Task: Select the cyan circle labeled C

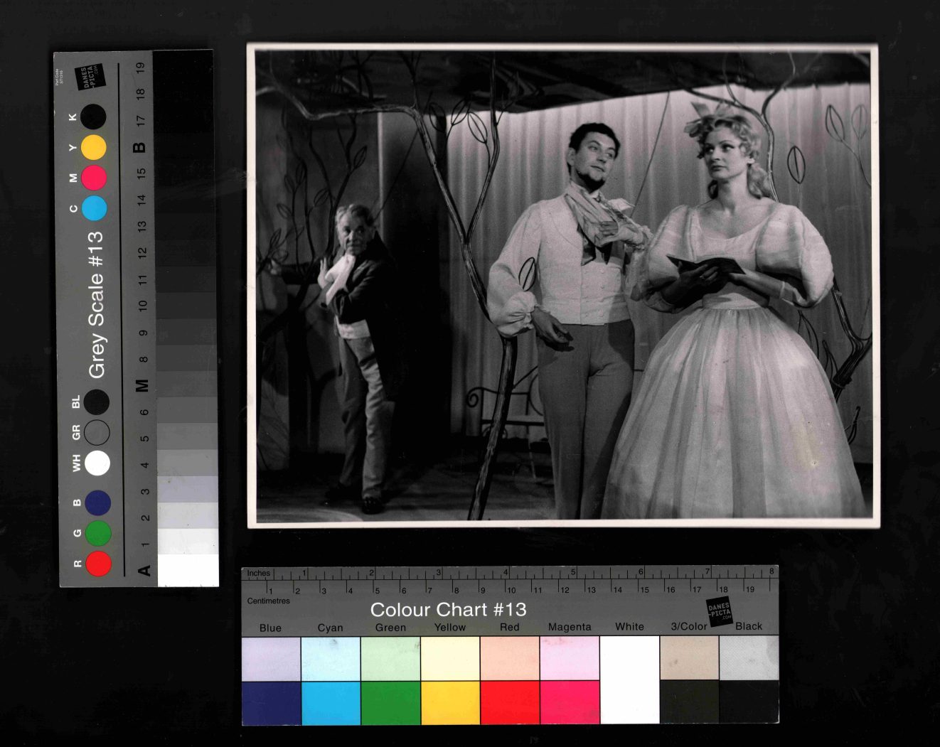Action: pos(94,208)
